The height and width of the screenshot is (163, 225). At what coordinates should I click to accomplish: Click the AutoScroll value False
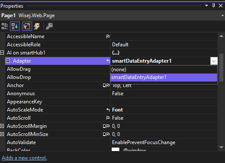pyautogui.click(x=164, y=118)
